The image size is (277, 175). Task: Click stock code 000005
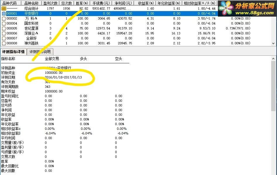click(12, 28)
